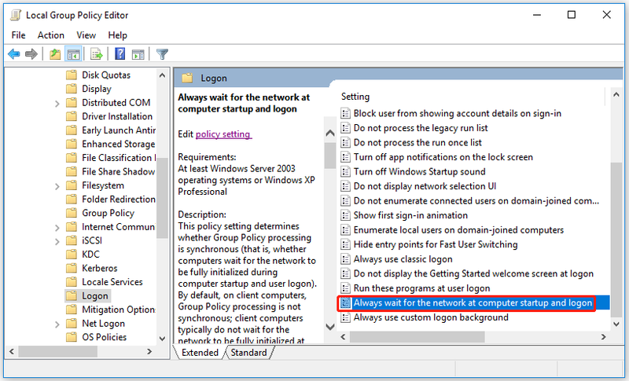Click the Up one level folder icon
The width and height of the screenshot is (629, 381).
[55, 53]
